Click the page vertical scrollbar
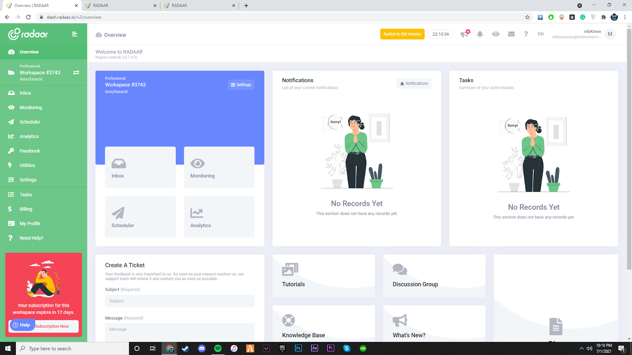The height and width of the screenshot is (355, 632). pos(629,150)
